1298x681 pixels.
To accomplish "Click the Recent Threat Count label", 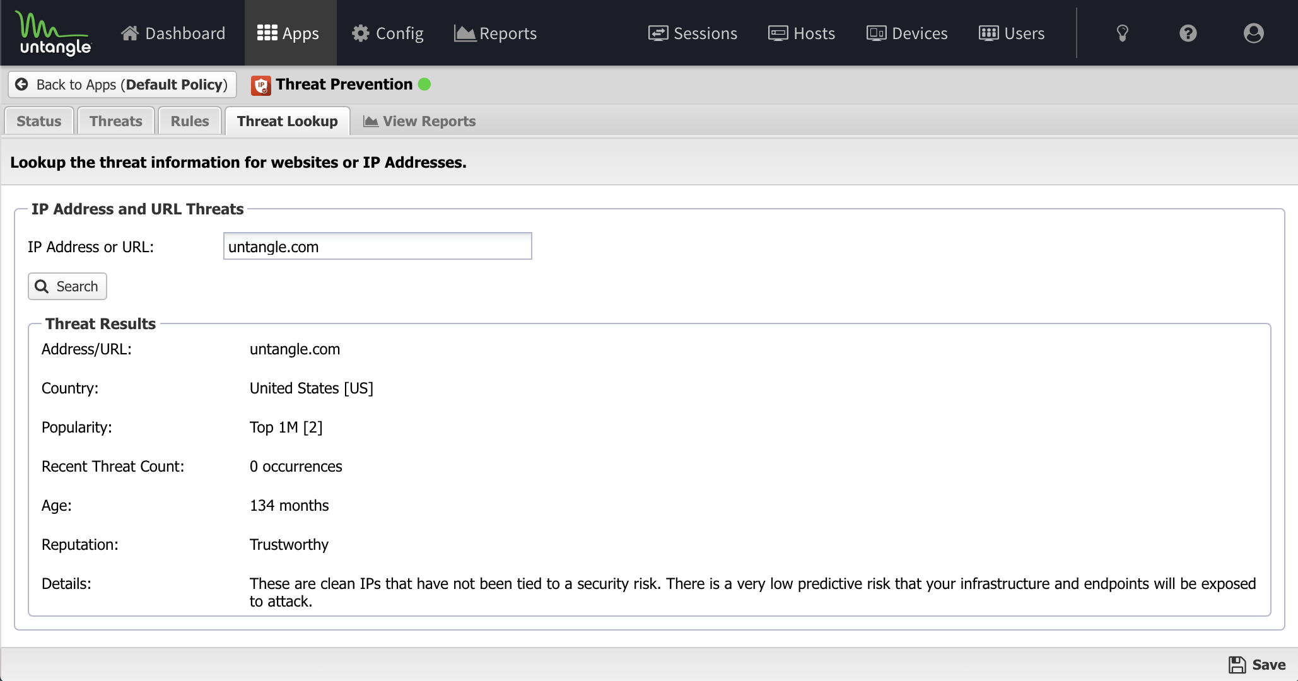I will click(113, 467).
